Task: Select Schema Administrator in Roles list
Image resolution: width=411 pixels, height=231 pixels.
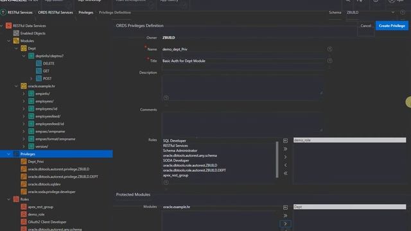Action: [180, 151]
